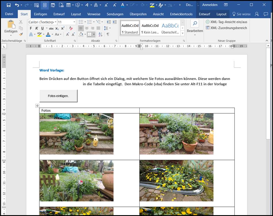The image size is (273, 216).
Task: Expand the font size dropdown showing 11
Action: [x=74, y=22]
